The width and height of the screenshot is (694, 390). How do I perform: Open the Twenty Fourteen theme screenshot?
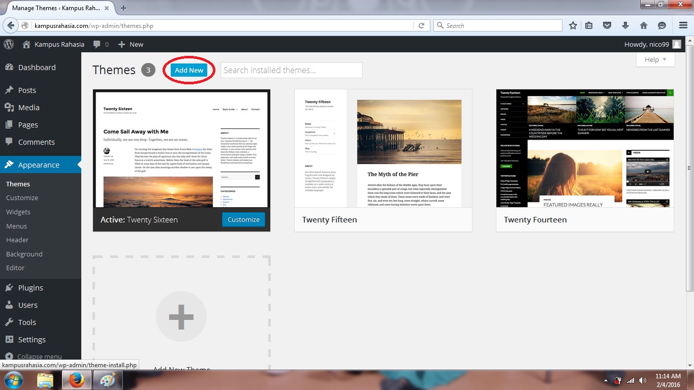585,148
